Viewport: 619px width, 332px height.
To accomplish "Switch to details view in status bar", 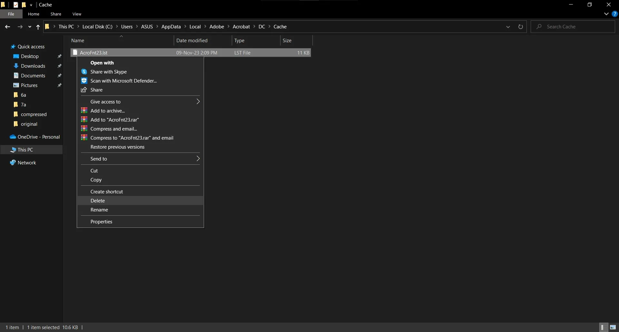I will pyautogui.click(x=603, y=327).
